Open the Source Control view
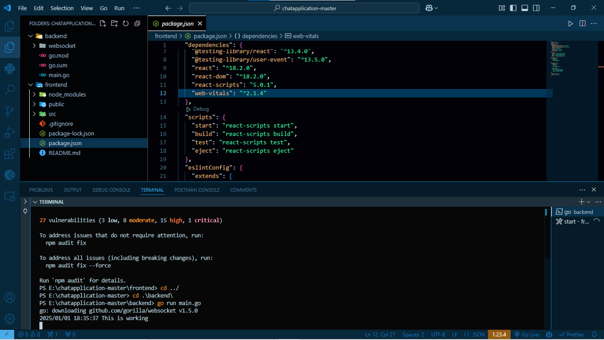The height and width of the screenshot is (340, 604). pyautogui.click(x=10, y=111)
